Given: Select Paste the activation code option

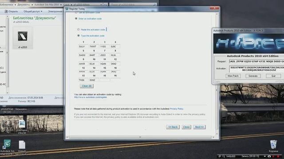Looking at the screenshot, I should [79, 30].
